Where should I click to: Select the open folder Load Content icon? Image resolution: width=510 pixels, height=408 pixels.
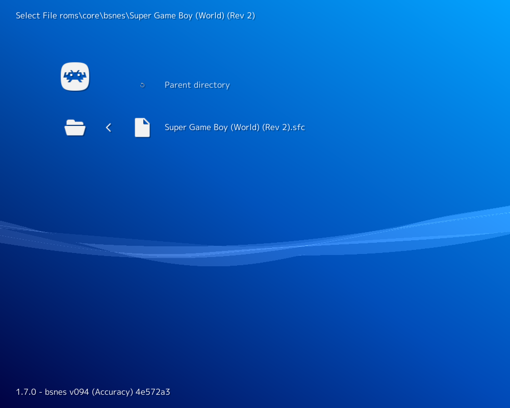[75, 127]
